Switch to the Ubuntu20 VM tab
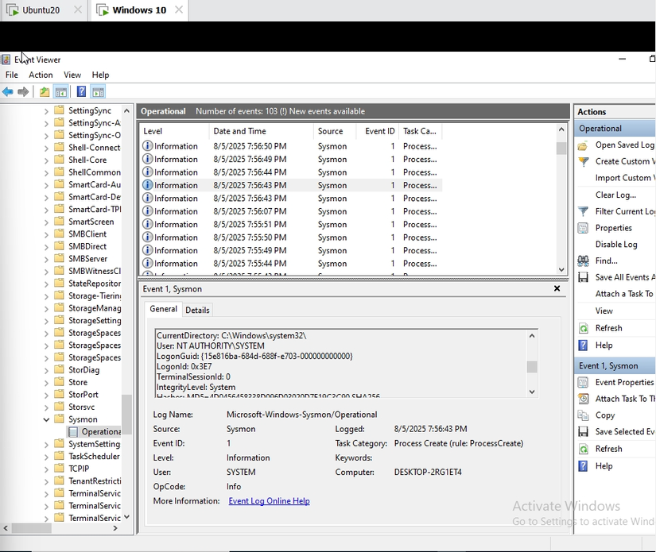 (41, 10)
